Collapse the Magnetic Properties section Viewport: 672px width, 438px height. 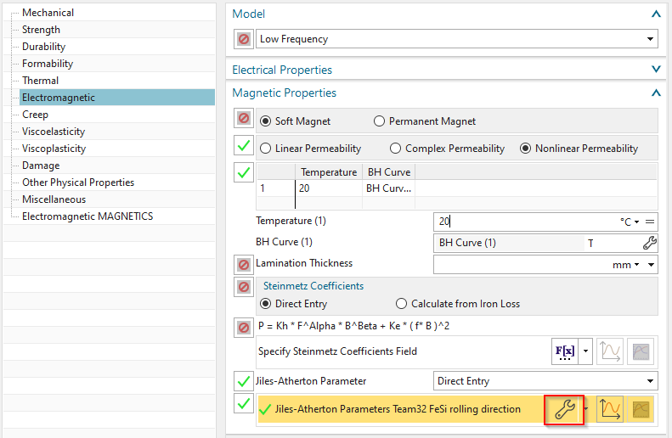pos(655,93)
